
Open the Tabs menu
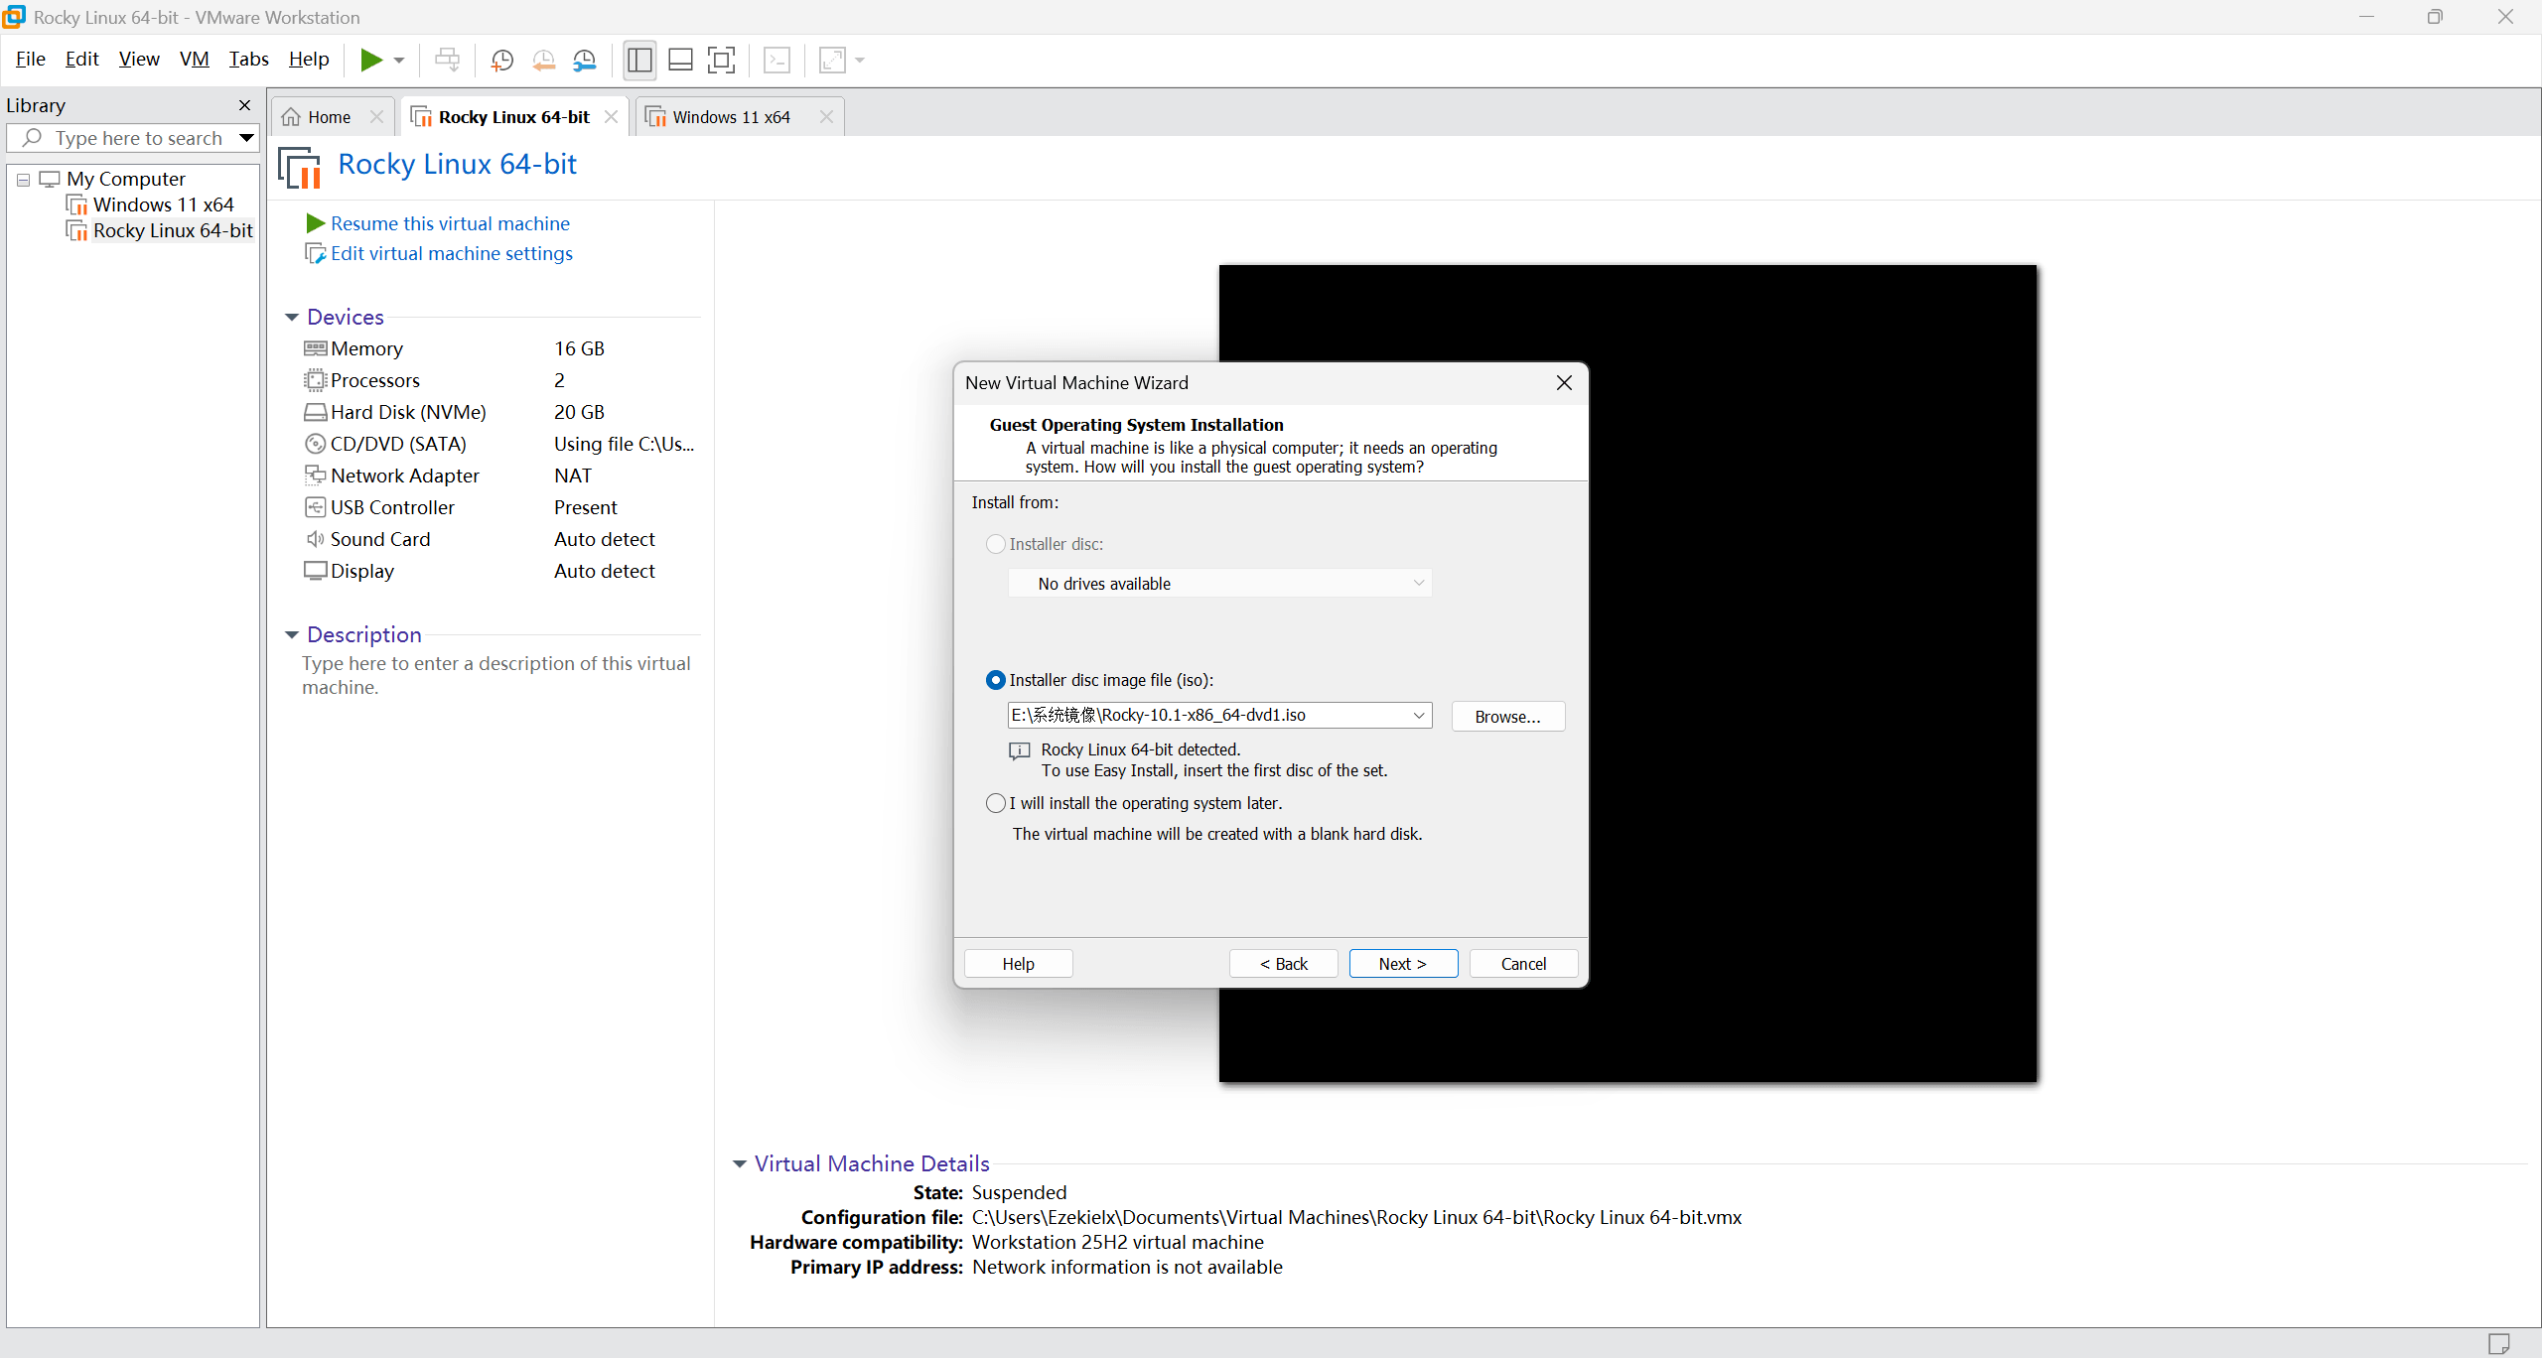pyautogui.click(x=248, y=60)
